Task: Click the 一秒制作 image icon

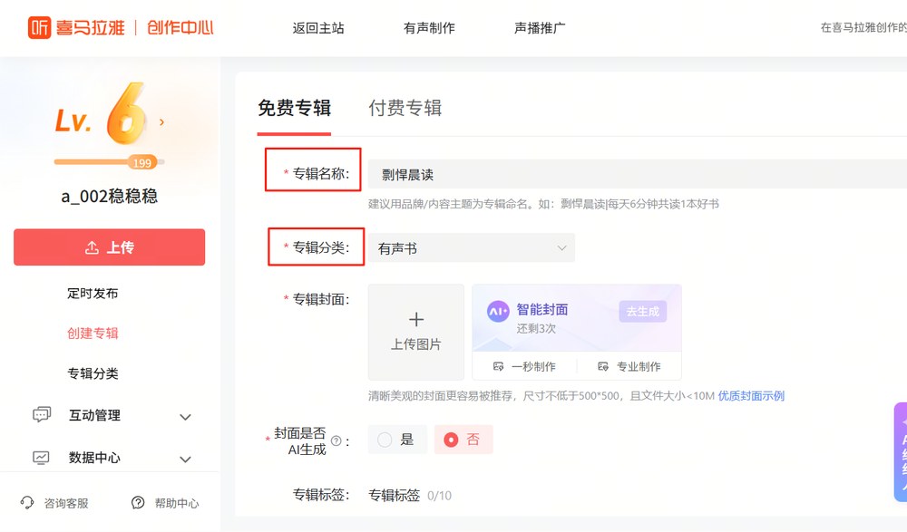Action: click(x=498, y=367)
